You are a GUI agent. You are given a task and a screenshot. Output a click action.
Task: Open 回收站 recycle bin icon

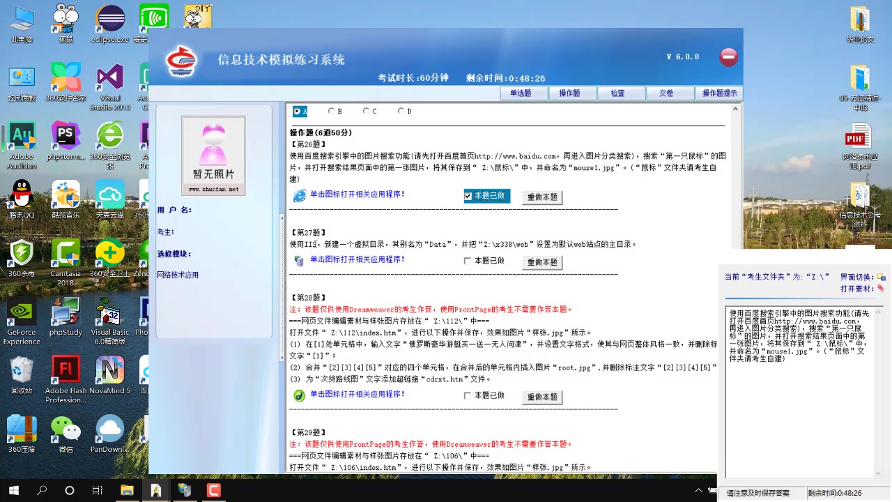point(22,376)
